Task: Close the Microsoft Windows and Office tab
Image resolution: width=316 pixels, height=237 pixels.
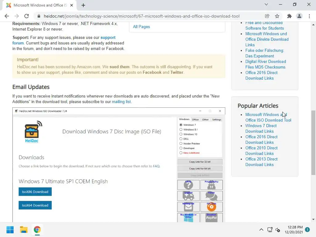Action: [72, 5]
